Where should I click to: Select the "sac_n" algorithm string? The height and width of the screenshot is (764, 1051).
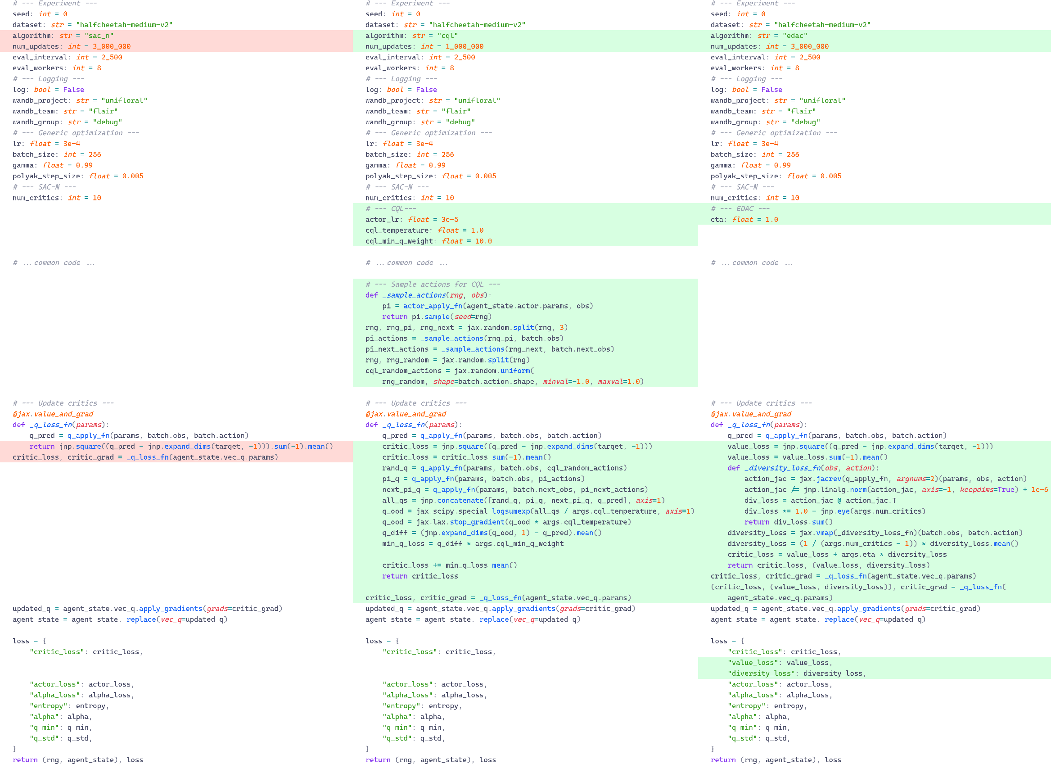pyautogui.click(x=99, y=36)
